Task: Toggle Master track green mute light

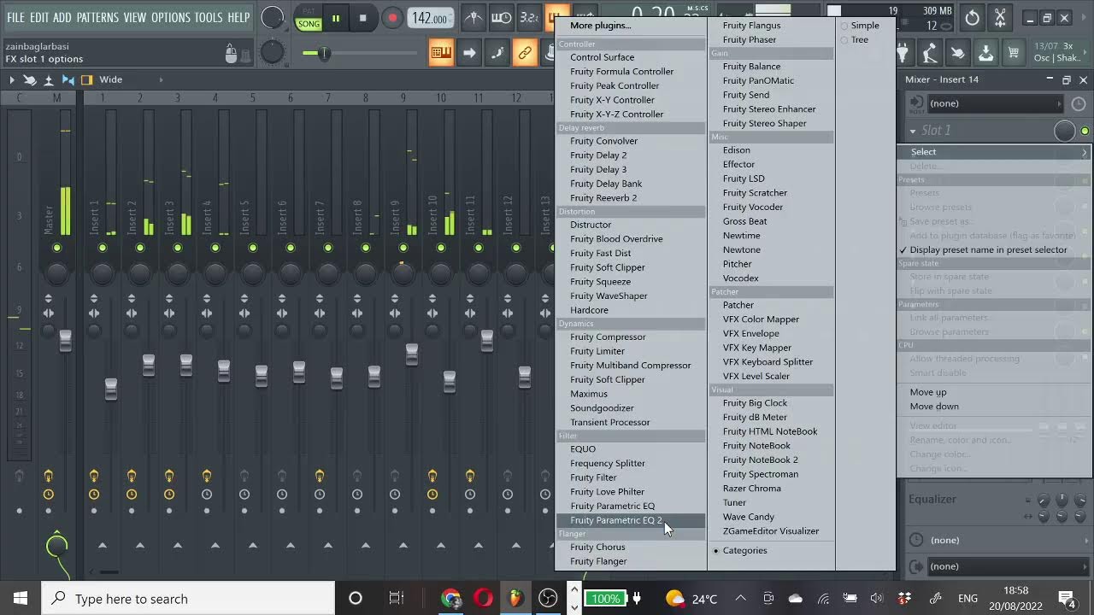Action: pos(56,248)
